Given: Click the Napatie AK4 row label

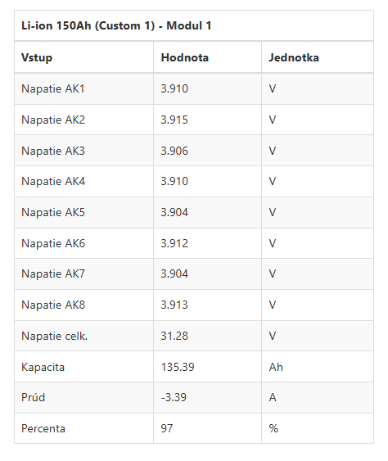Looking at the screenshot, I should pos(53,182).
